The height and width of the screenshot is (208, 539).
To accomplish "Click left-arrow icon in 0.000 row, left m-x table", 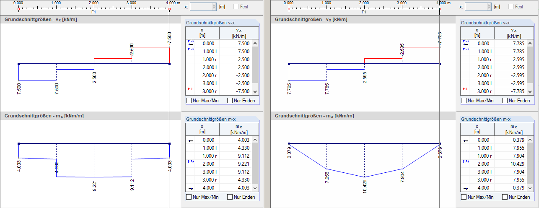I will [191, 140].
